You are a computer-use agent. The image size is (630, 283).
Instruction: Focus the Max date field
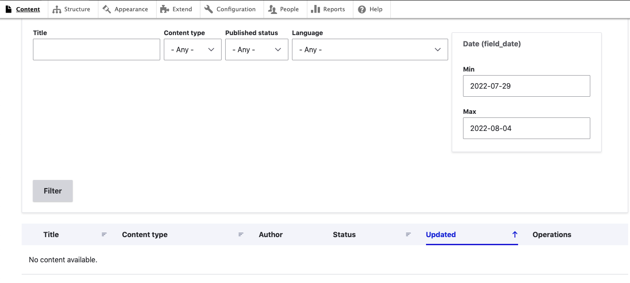527,128
